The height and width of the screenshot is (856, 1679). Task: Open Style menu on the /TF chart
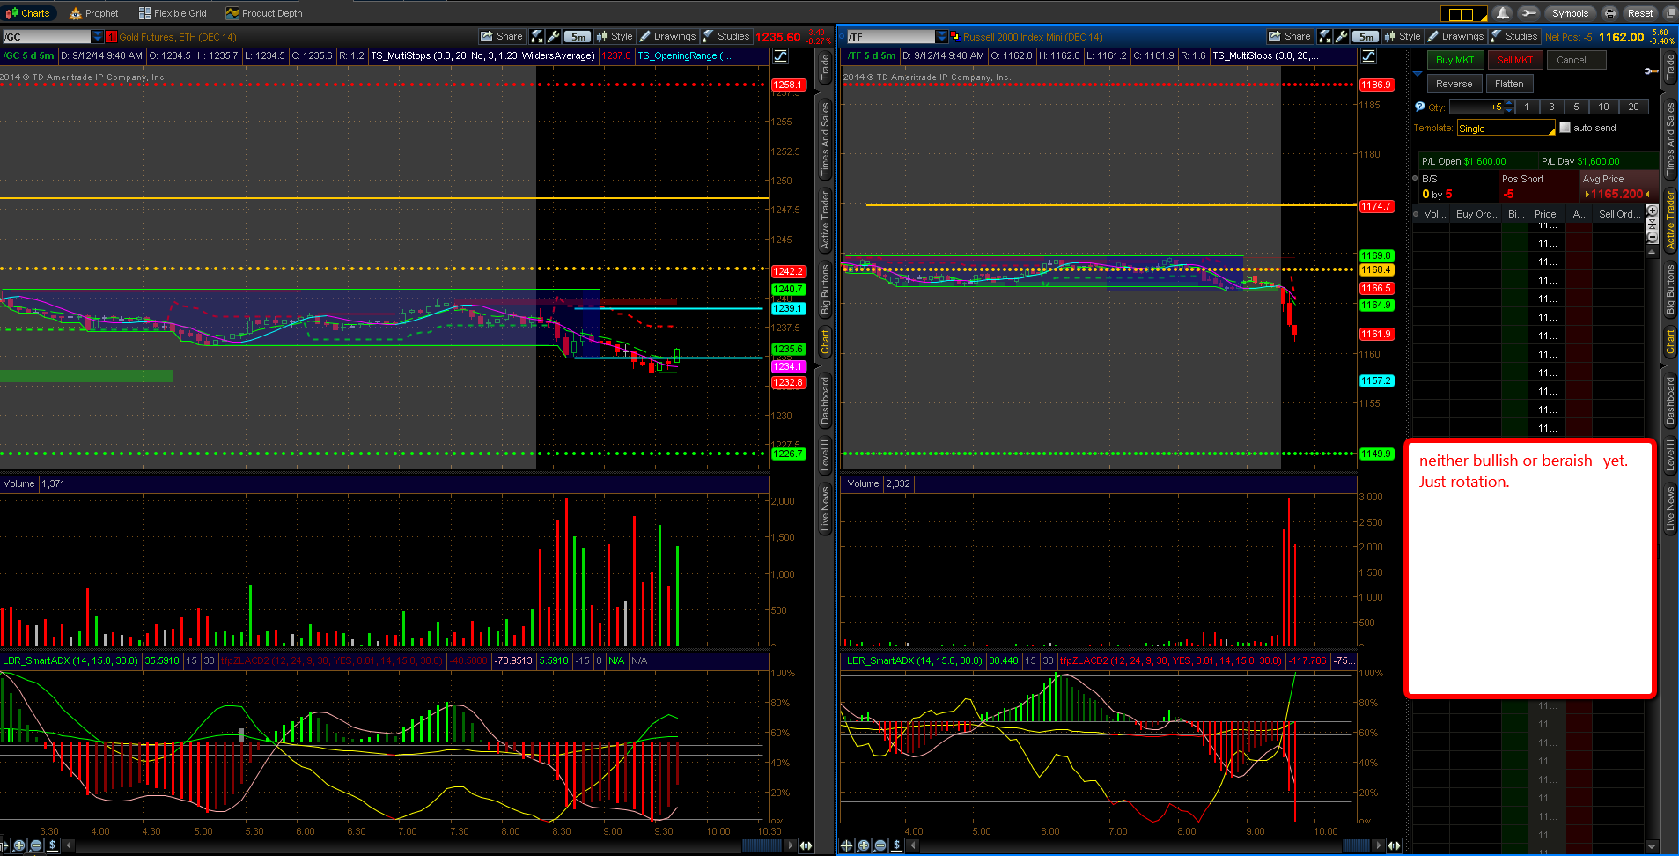tap(1403, 36)
